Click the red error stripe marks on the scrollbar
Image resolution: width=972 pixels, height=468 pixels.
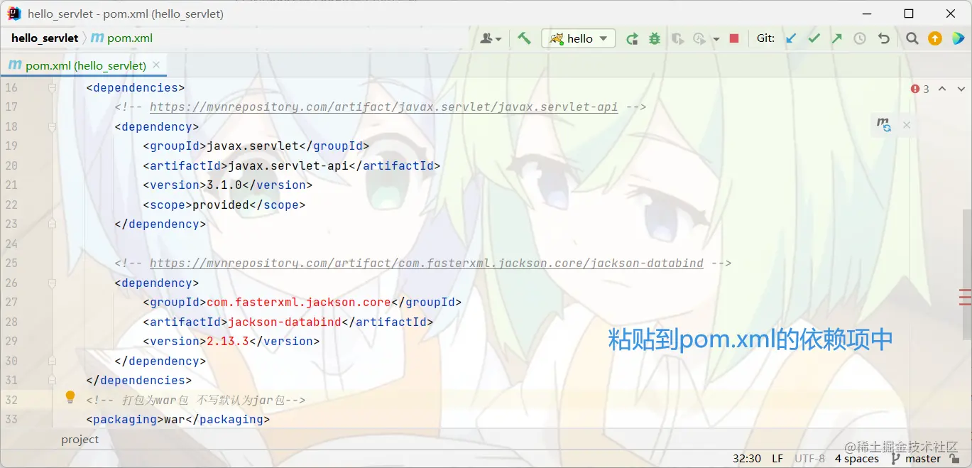(965, 297)
